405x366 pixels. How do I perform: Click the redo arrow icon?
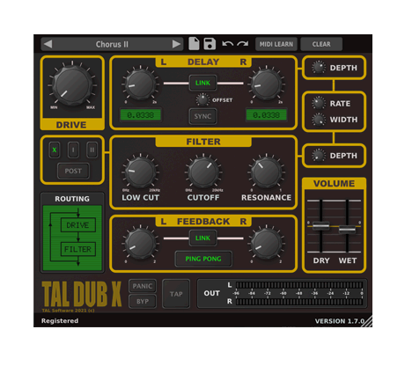coord(242,44)
